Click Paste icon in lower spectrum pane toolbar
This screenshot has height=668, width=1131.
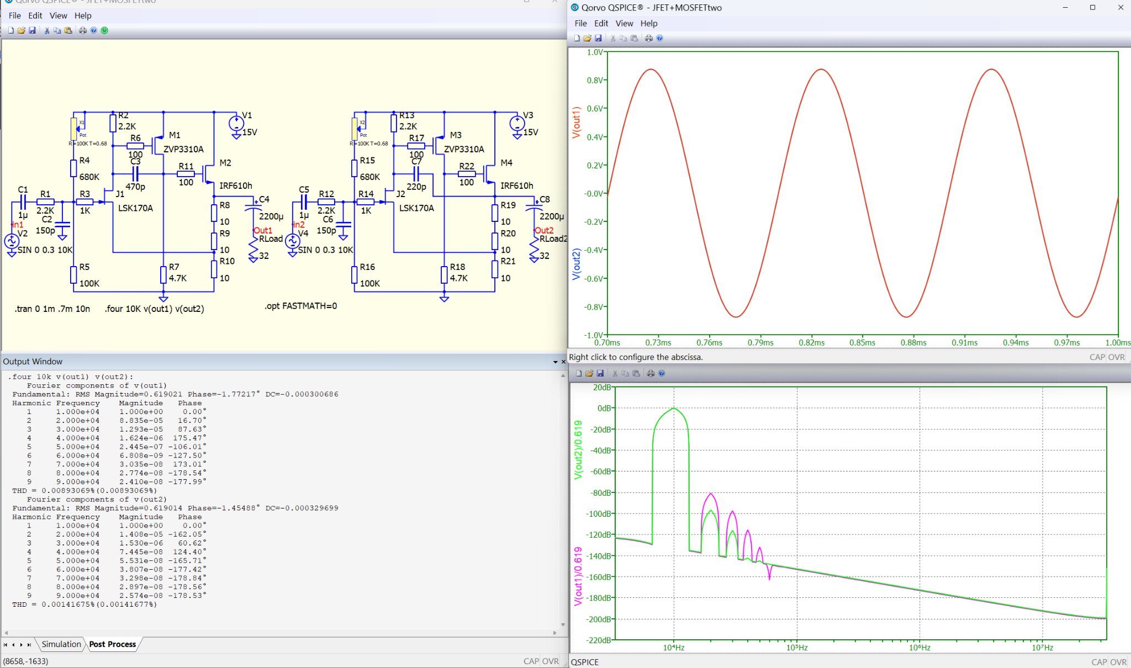click(x=636, y=373)
